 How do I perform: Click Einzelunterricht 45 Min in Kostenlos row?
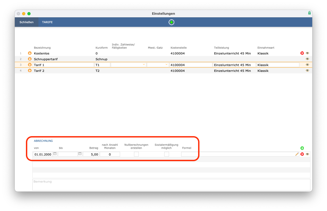coord(232,53)
